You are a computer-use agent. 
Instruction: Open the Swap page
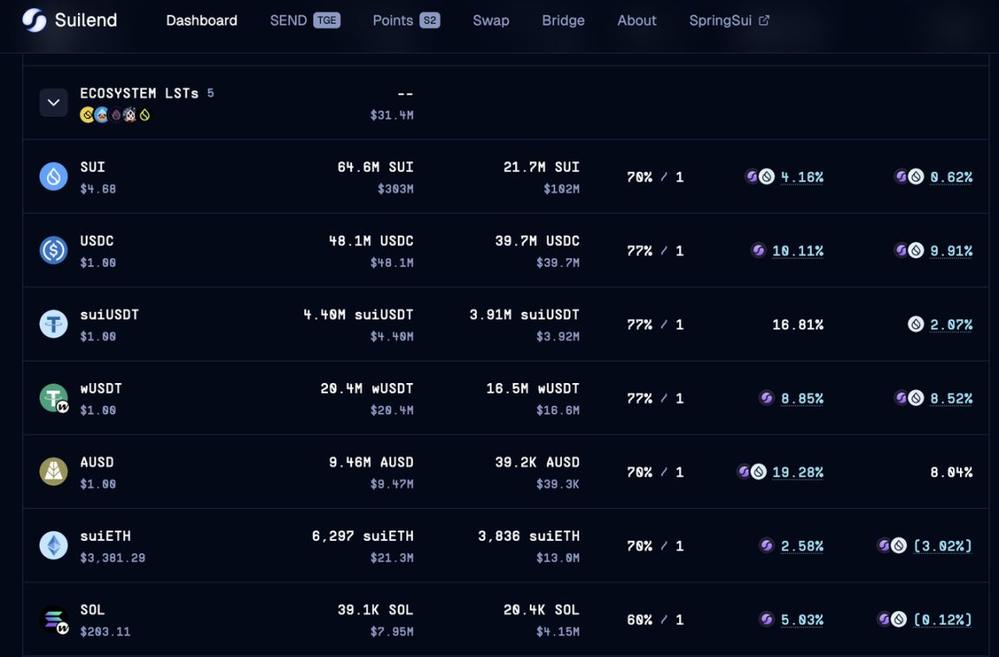(x=491, y=20)
